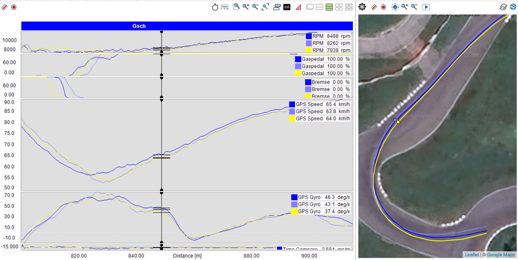The width and height of the screenshot is (518, 260).
Task: Zoom in on the map
Action: (x=405, y=7)
